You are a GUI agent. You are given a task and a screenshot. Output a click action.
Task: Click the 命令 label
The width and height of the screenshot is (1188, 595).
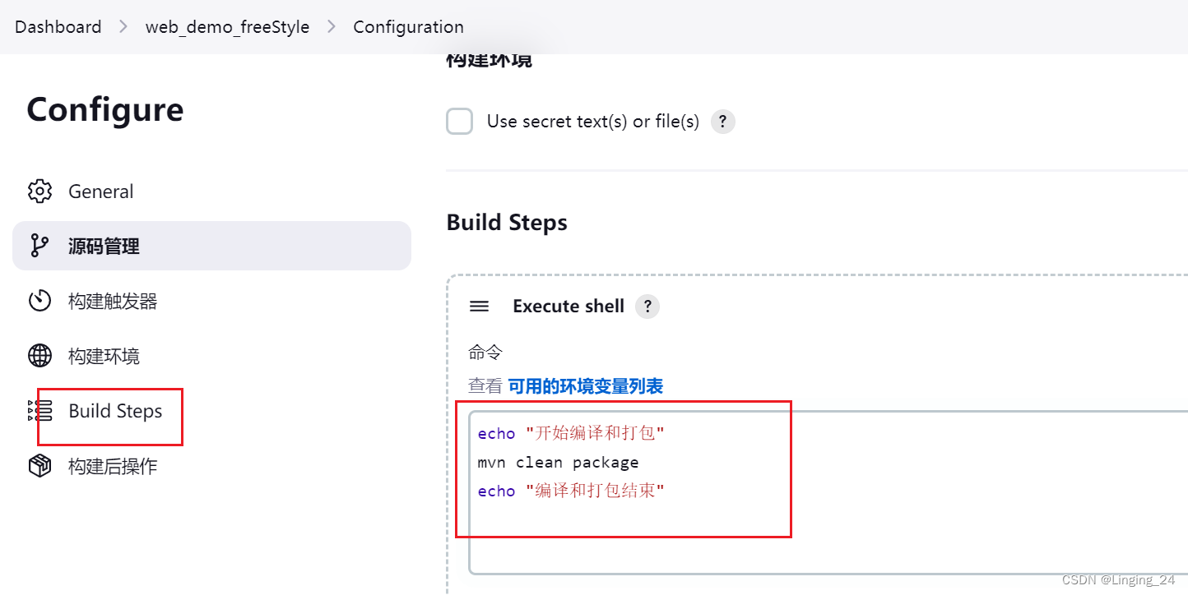(485, 353)
